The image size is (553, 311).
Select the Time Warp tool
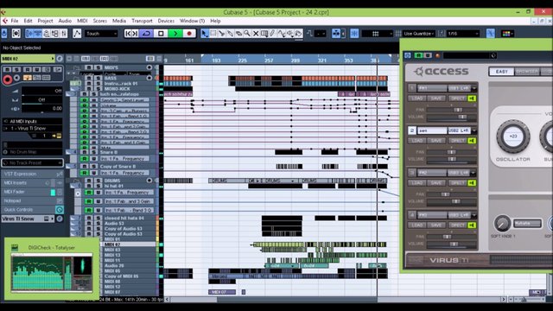pyautogui.click(x=264, y=34)
